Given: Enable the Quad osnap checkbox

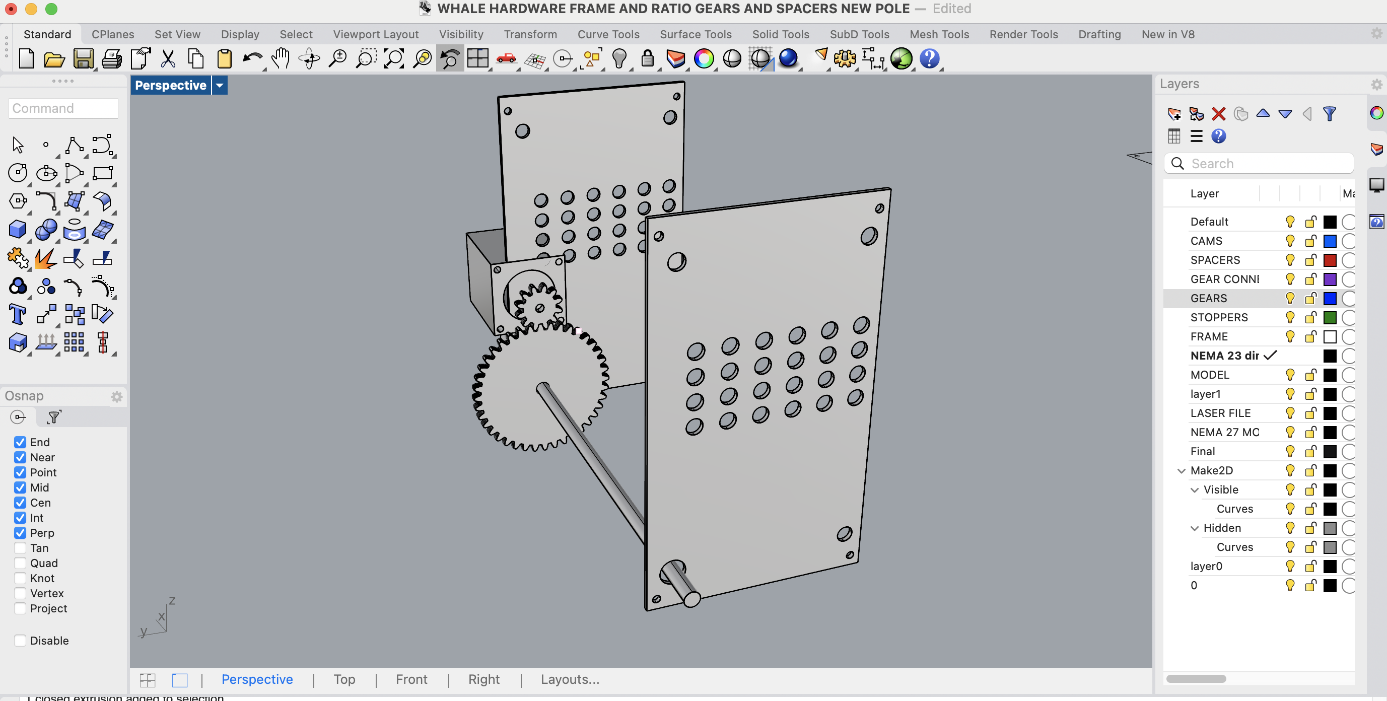Looking at the screenshot, I should (x=20, y=563).
